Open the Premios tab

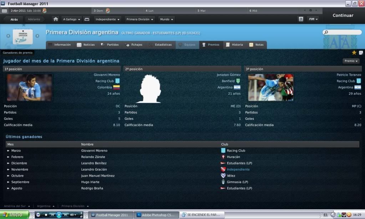[x=211, y=45]
